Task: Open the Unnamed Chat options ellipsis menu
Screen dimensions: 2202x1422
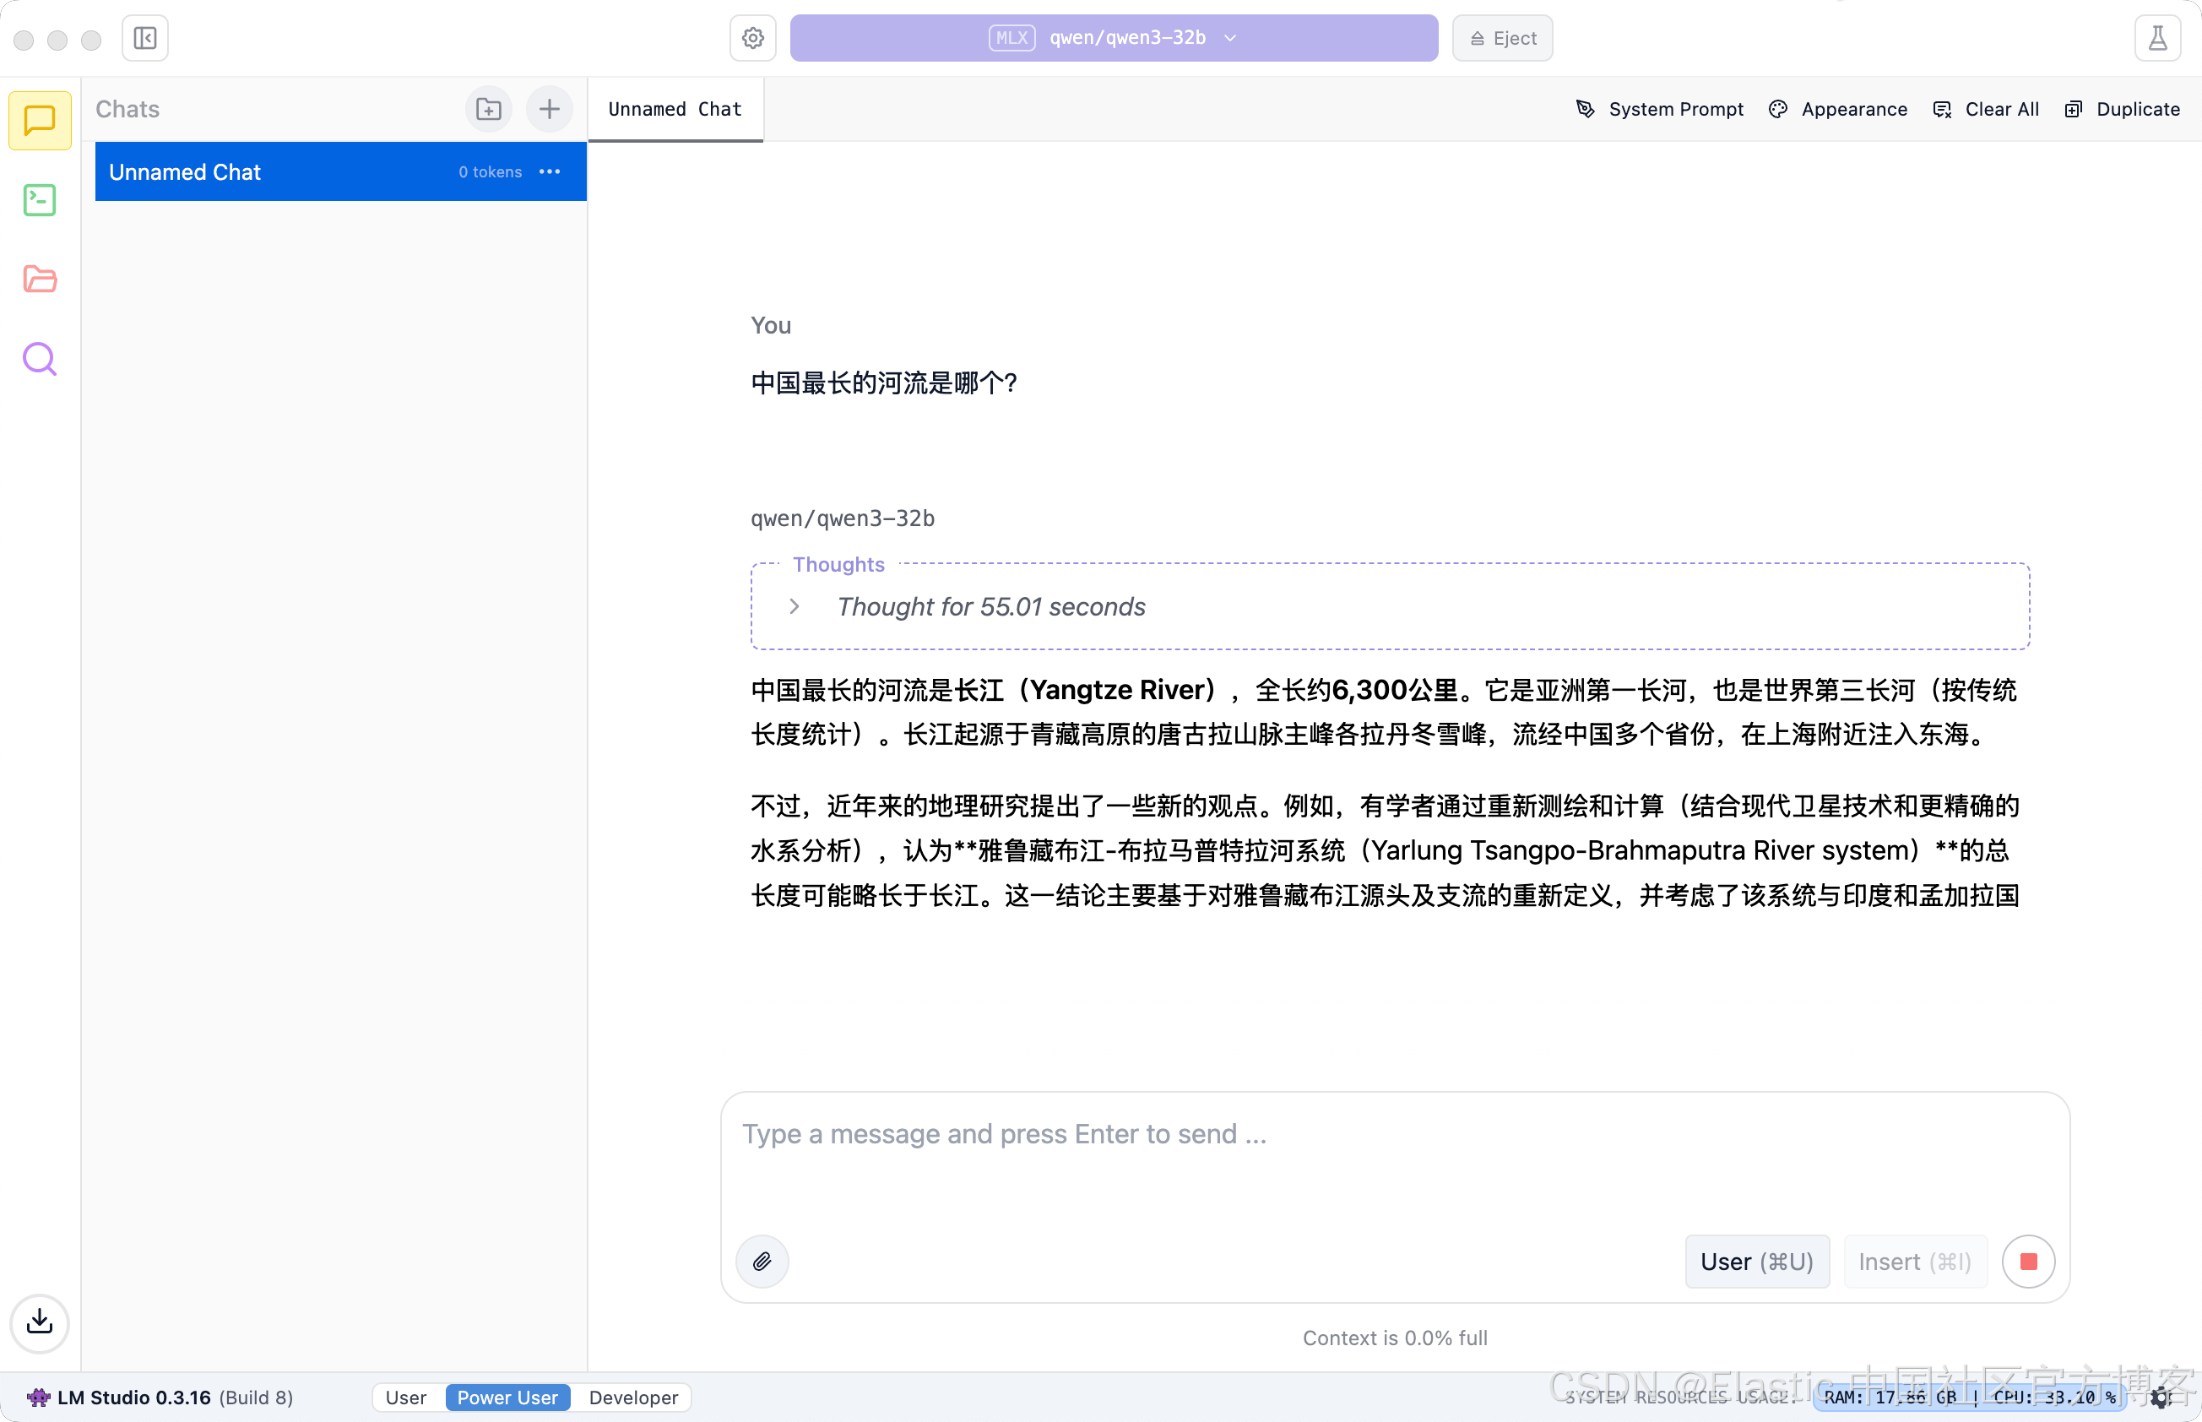Action: (x=550, y=171)
